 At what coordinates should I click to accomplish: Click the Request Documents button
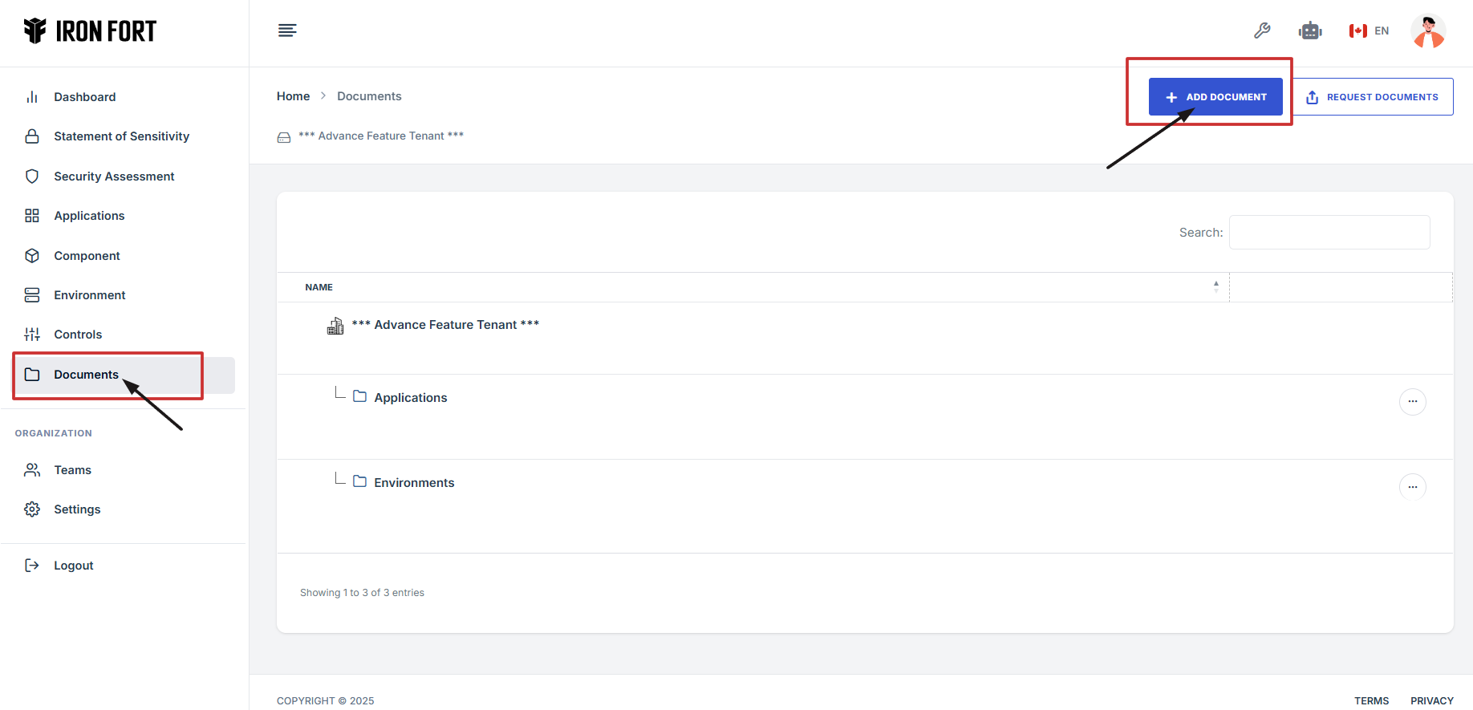[x=1373, y=97]
